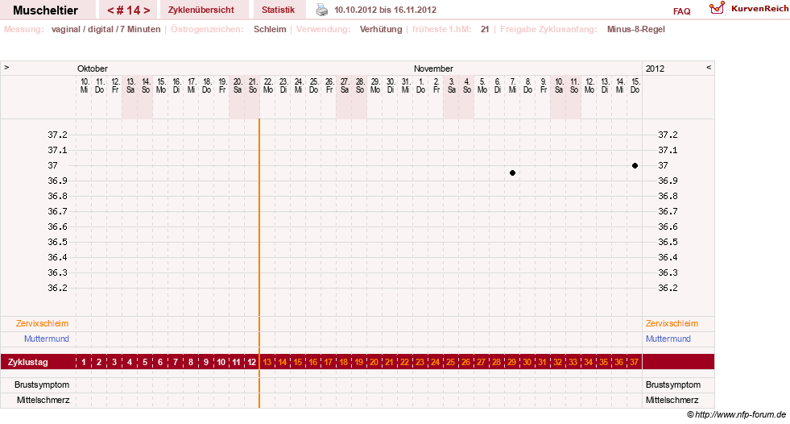Click the left Brustsymptom row label
790x424 pixels.
click(x=42, y=385)
